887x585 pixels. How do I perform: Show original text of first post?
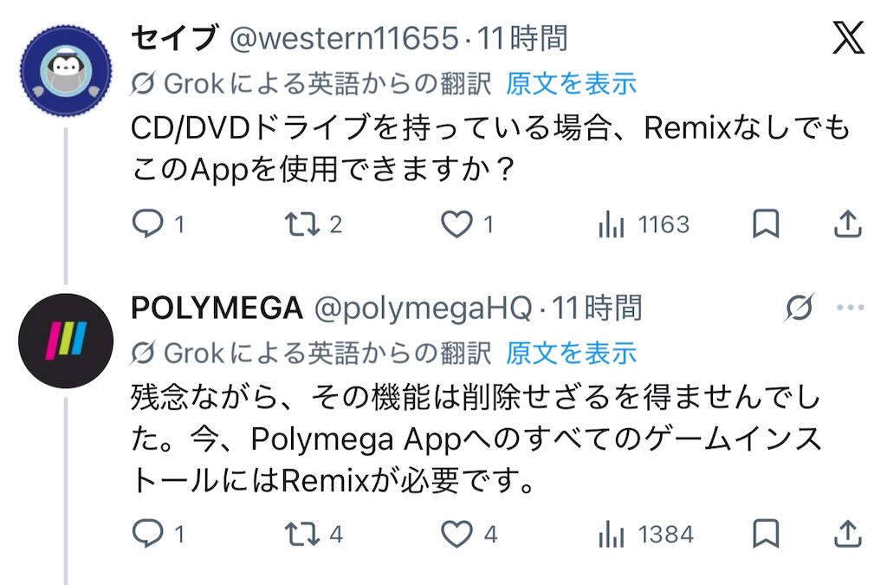(x=572, y=84)
